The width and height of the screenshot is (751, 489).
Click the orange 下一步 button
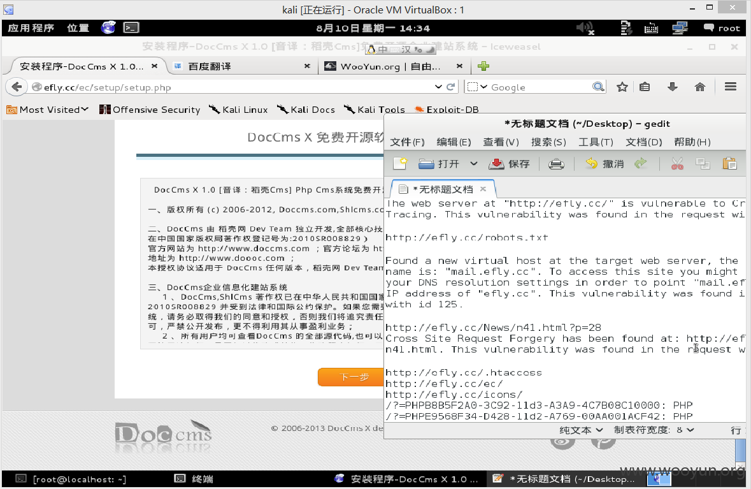pos(352,377)
